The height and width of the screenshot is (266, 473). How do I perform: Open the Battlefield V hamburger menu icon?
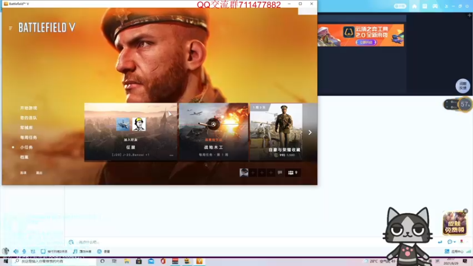[x=11, y=28]
